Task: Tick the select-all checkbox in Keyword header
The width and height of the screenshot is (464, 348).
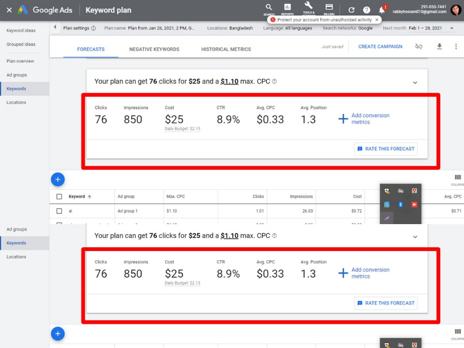Action: 59,196
